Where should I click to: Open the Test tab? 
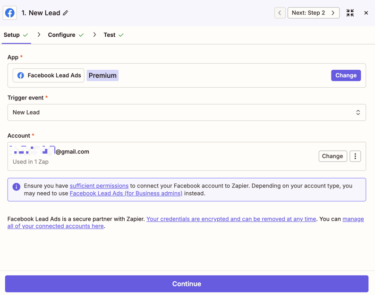point(114,35)
